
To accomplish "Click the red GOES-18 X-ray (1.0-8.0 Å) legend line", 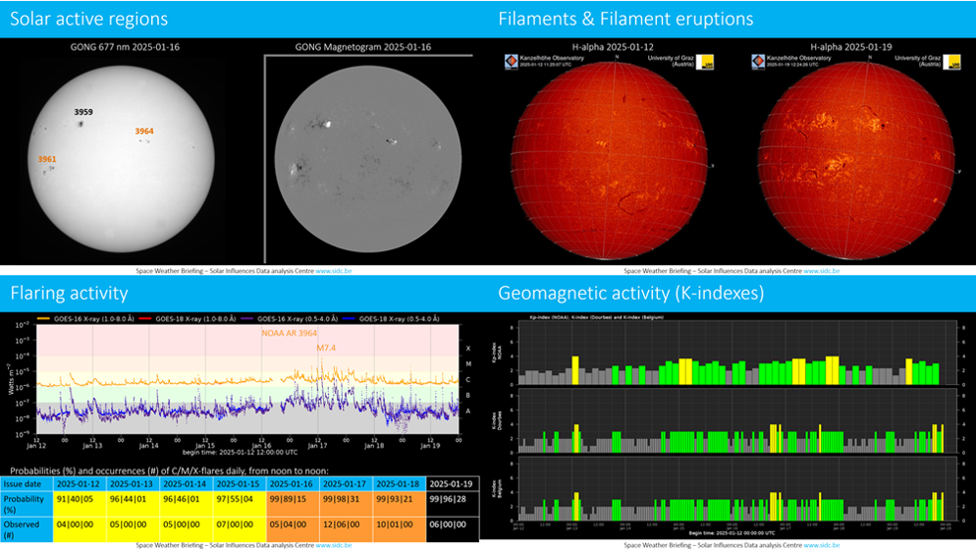I will coord(145,318).
